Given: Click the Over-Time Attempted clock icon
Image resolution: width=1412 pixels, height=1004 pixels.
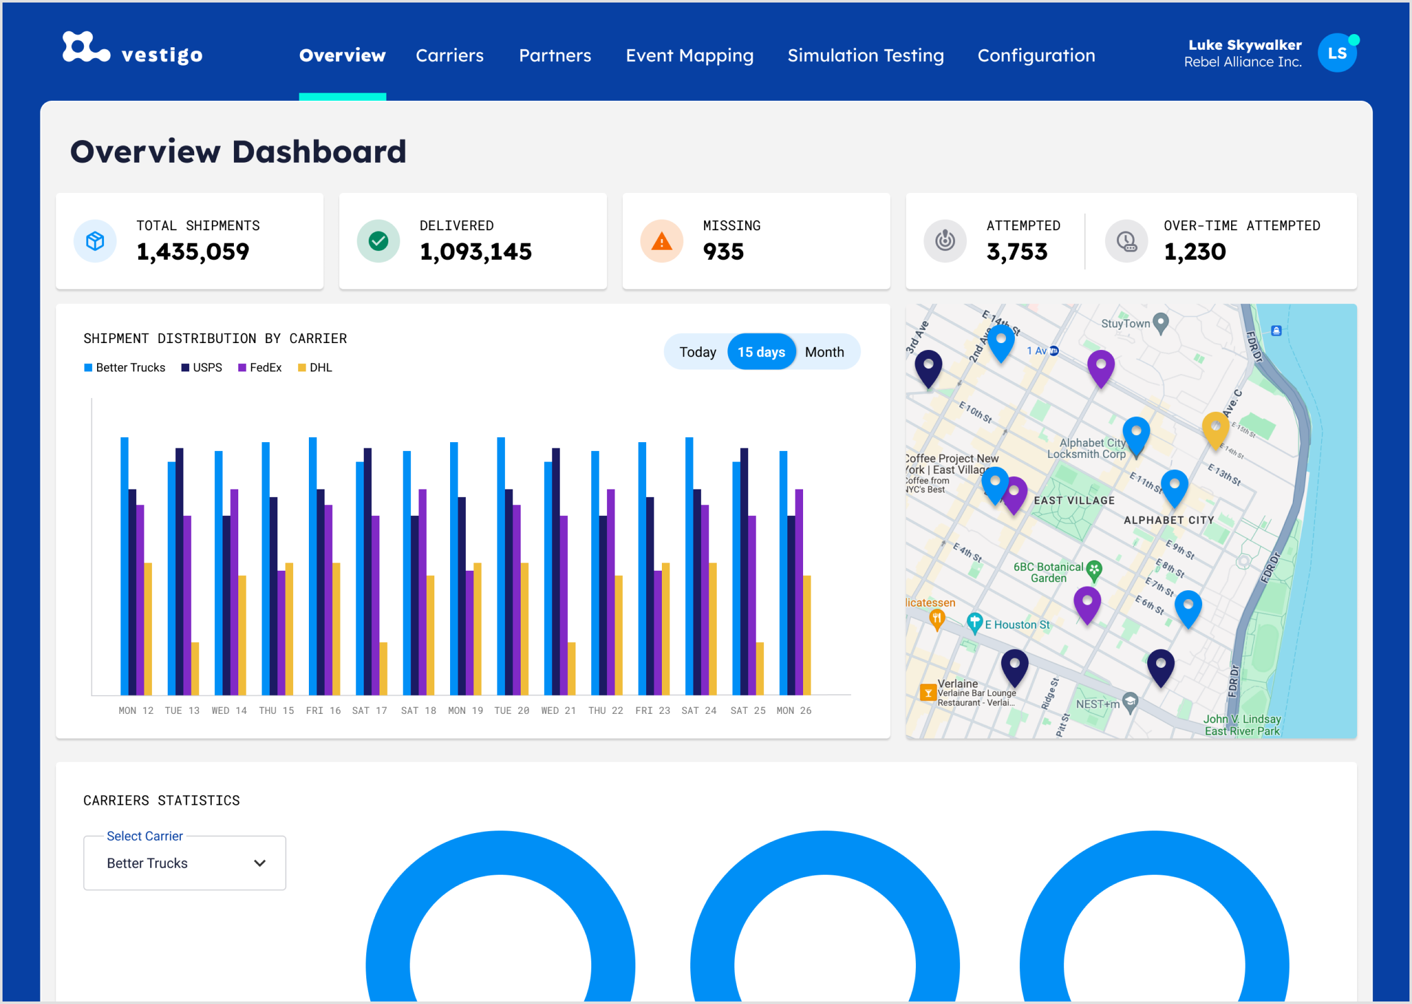Looking at the screenshot, I should tap(1126, 241).
